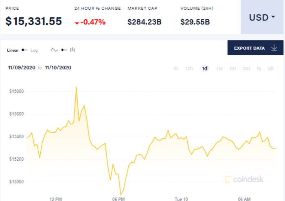Click the red 24-hour change arrow
Screen dimensions: 285x201
(77, 23)
